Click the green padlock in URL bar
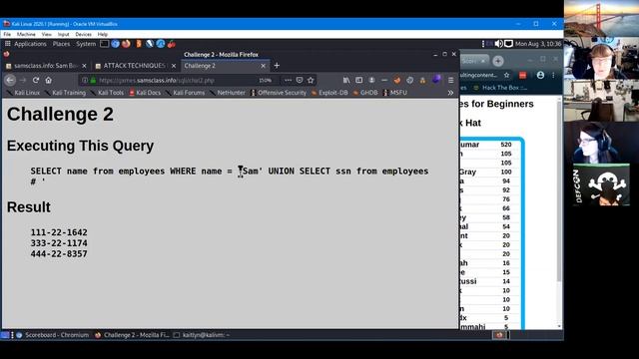This screenshot has width=639, height=359. (x=93, y=80)
